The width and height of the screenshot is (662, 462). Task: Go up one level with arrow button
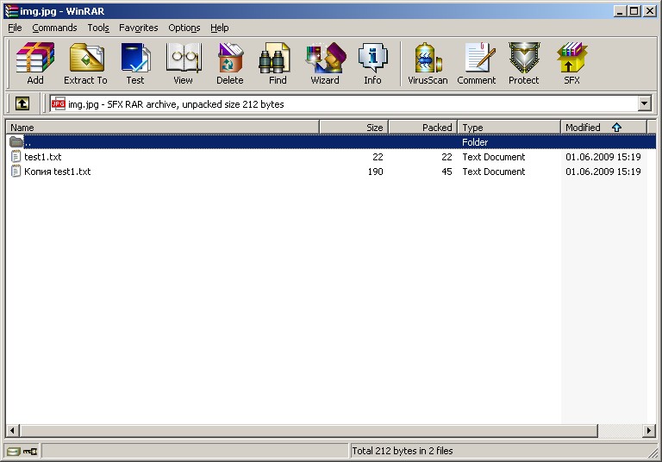coord(22,103)
